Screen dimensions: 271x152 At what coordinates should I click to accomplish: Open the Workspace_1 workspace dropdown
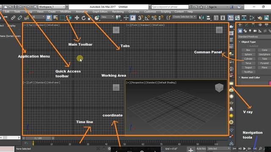(52, 7)
